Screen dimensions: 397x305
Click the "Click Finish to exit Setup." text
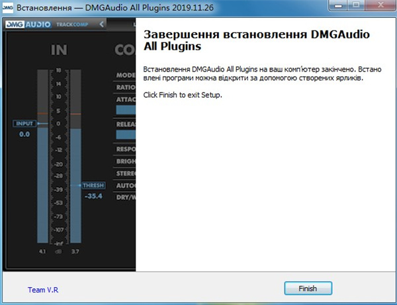pyautogui.click(x=183, y=95)
